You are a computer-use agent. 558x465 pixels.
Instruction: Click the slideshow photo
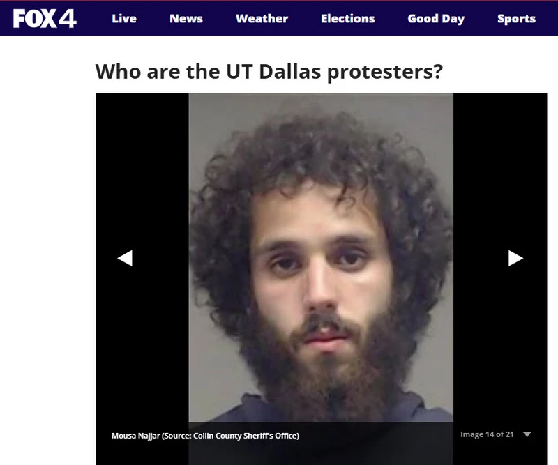(321, 257)
